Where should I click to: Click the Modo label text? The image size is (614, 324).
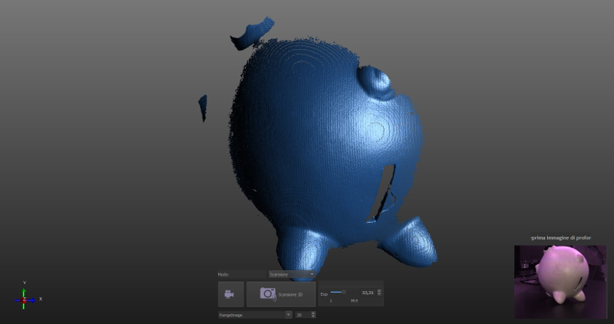tap(223, 274)
